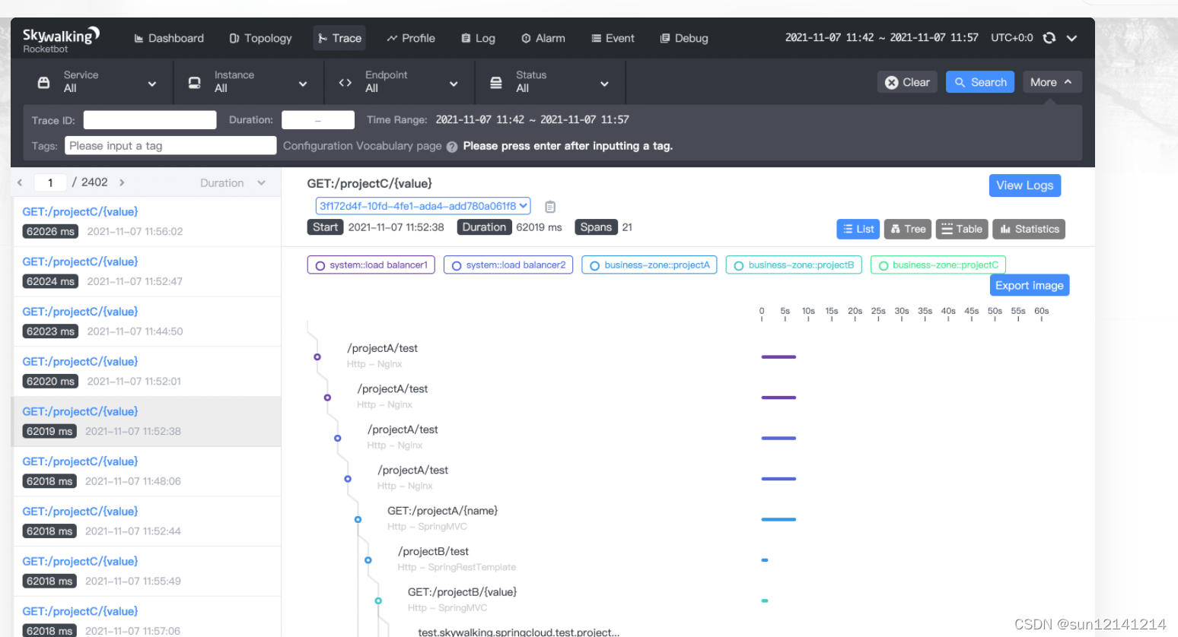
Task: Open the Profile tab
Action: pyautogui.click(x=411, y=38)
